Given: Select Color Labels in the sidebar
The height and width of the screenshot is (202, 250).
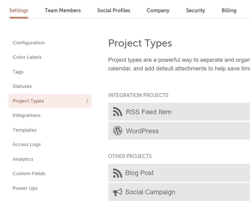Looking at the screenshot, I should click(x=27, y=57).
